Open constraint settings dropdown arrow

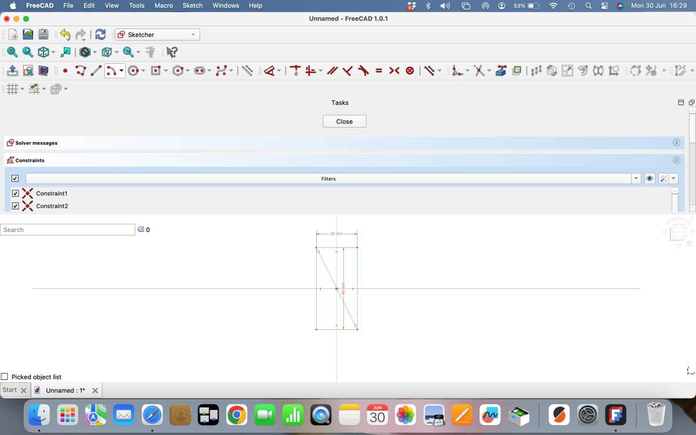click(x=673, y=179)
